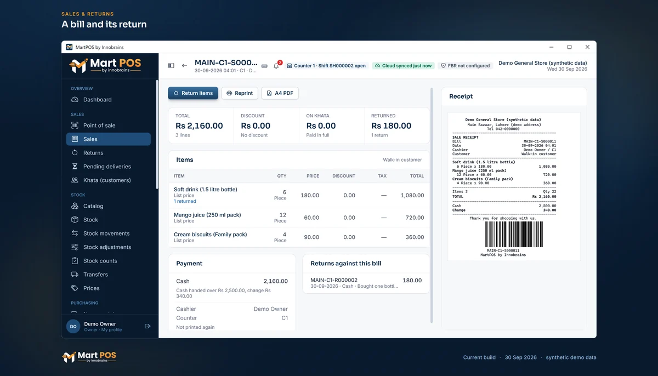Maximize the MartPOS window
The image size is (658, 376).
[569, 47]
